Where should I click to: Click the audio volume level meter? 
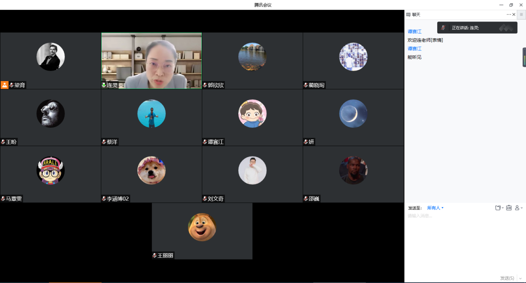(x=524, y=57)
